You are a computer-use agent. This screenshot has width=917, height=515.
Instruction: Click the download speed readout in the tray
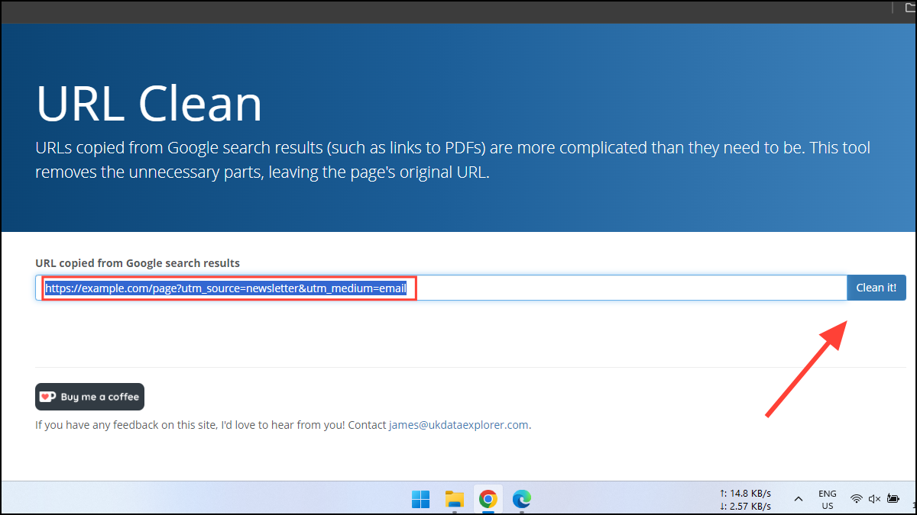(x=745, y=504)
